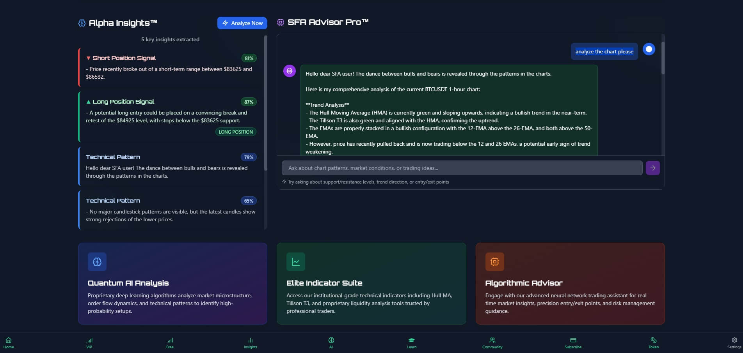Click the chat conversation scrollbar

pos(663,58)
